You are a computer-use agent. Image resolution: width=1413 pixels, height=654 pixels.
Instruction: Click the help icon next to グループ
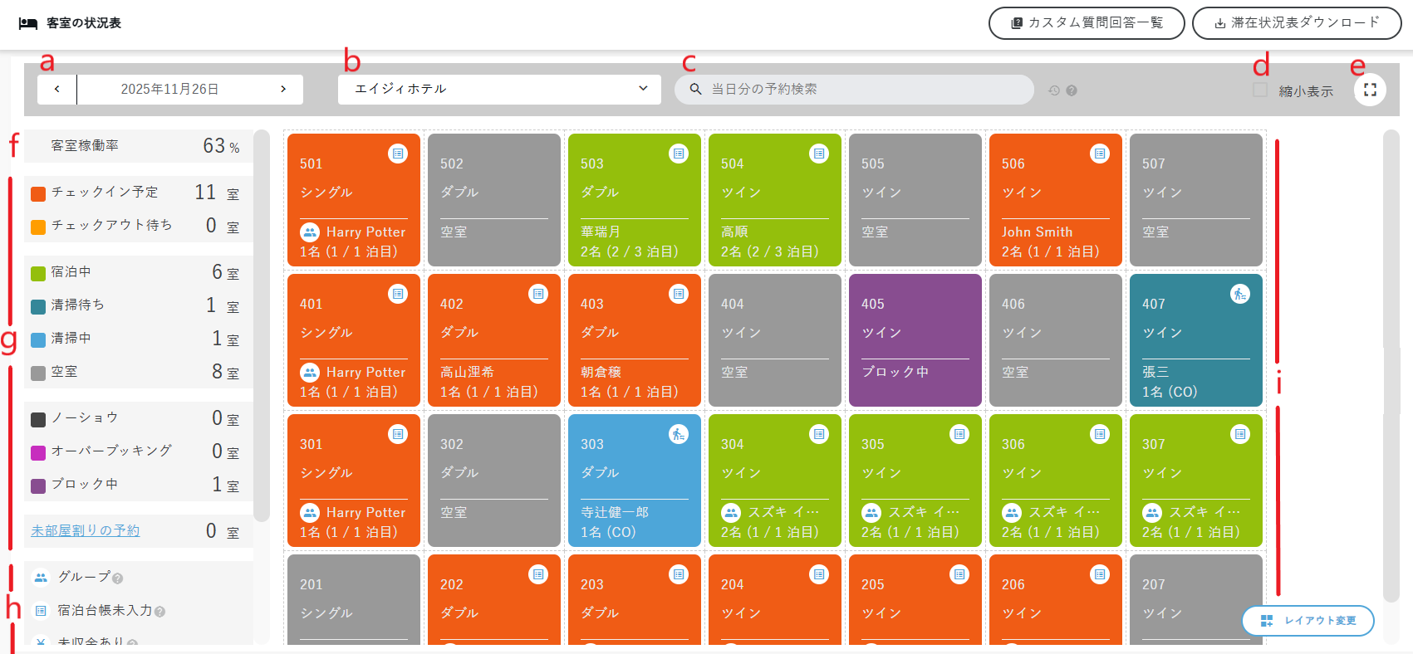click(118, 578)
